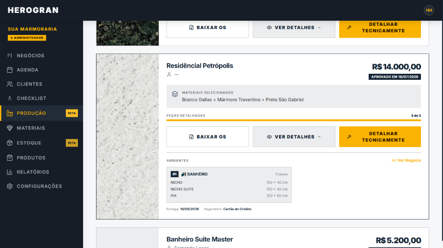Viewport: 443px width, 248px height.
Task: Select the link icon beside Ver Negócio
Action: tap(394, 160)
